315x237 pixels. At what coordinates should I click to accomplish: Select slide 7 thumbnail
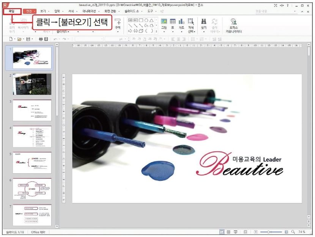tap(32, 215)
